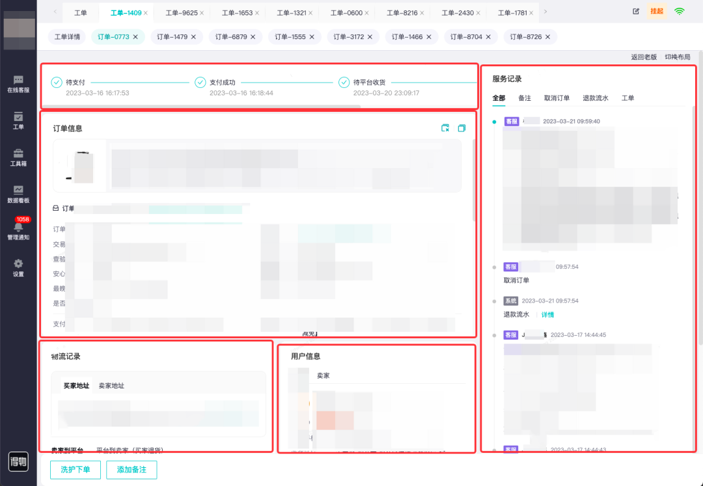The width and height of the screenshot is (703, 486).
Task: Close the 订单-1555 chip
Action: [x=312, y=36]
